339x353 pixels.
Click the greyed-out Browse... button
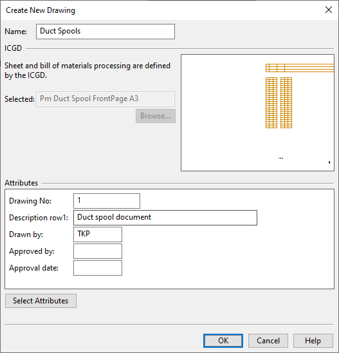coord(155,116)
